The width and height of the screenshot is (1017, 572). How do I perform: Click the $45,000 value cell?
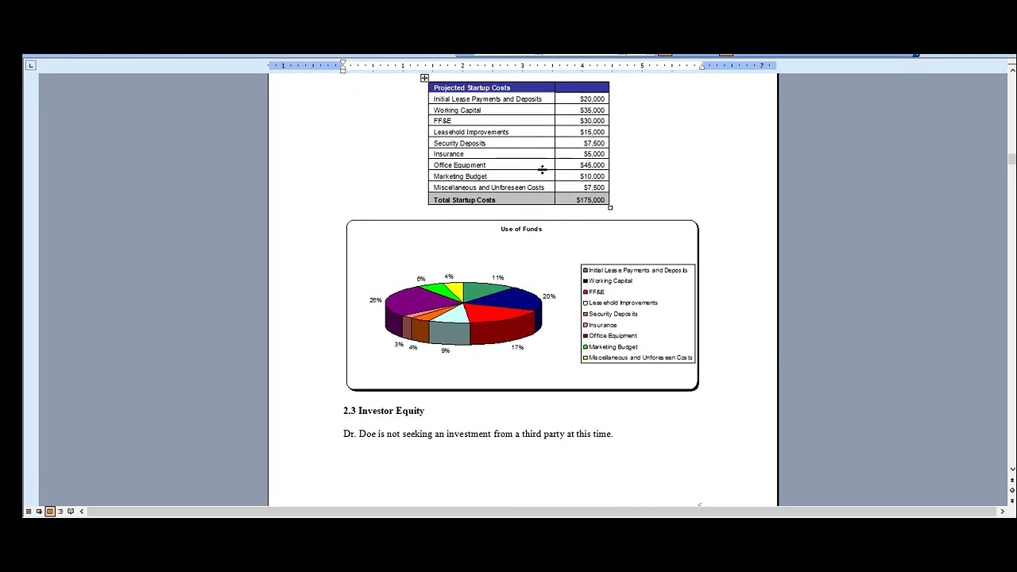tap(582, 165)
